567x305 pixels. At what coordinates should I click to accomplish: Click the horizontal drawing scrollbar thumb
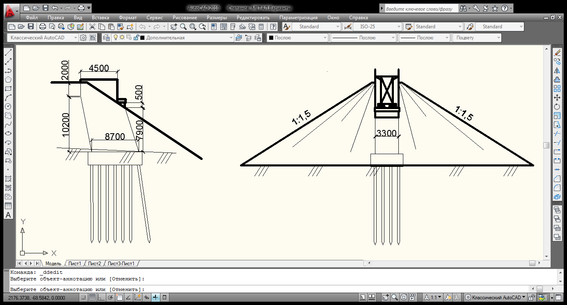tap(532, 263)
